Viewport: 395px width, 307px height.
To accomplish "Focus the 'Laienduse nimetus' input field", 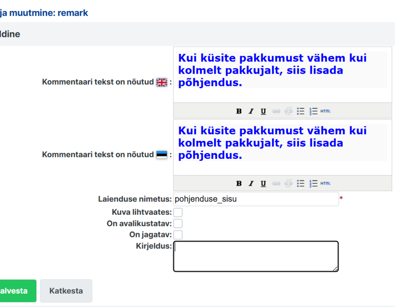I will pos(256,199).
